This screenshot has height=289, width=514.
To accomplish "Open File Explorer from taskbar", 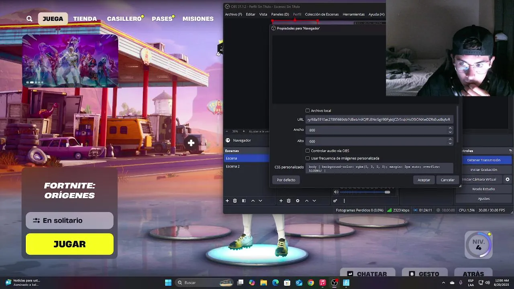I will (263, 283).
